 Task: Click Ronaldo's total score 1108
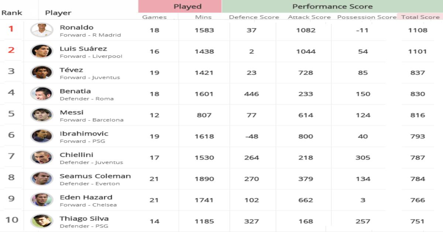click(x=418, y=30)
